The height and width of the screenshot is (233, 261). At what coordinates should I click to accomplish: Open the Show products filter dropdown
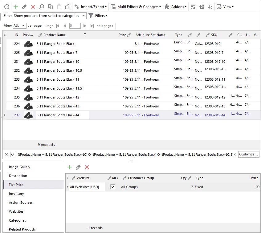click(50, 16)
